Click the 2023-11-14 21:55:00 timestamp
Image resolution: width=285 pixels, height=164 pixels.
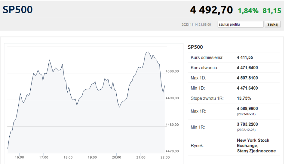(196, 25)
